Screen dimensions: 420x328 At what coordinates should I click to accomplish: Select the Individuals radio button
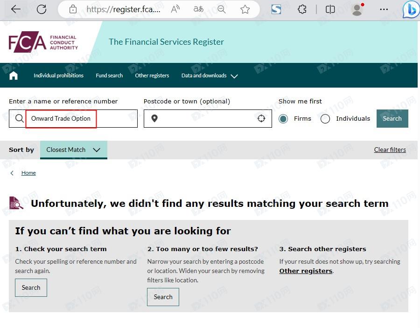(x=325, y=119)
